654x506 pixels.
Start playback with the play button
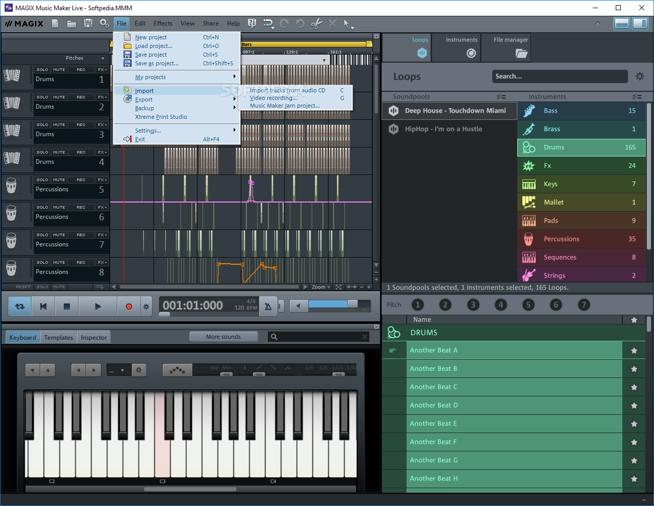[98, 307]
